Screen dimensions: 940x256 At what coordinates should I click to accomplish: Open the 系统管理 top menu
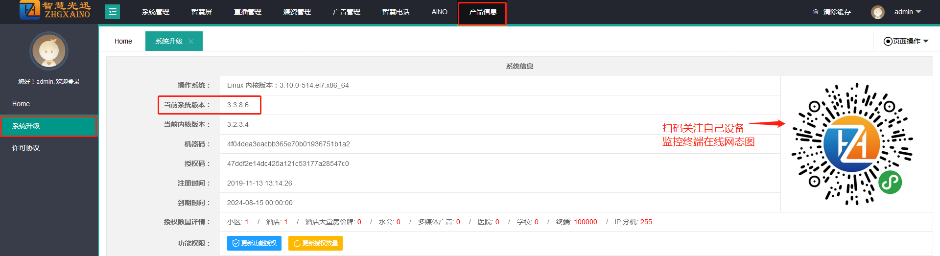click(x=156, y=12)
